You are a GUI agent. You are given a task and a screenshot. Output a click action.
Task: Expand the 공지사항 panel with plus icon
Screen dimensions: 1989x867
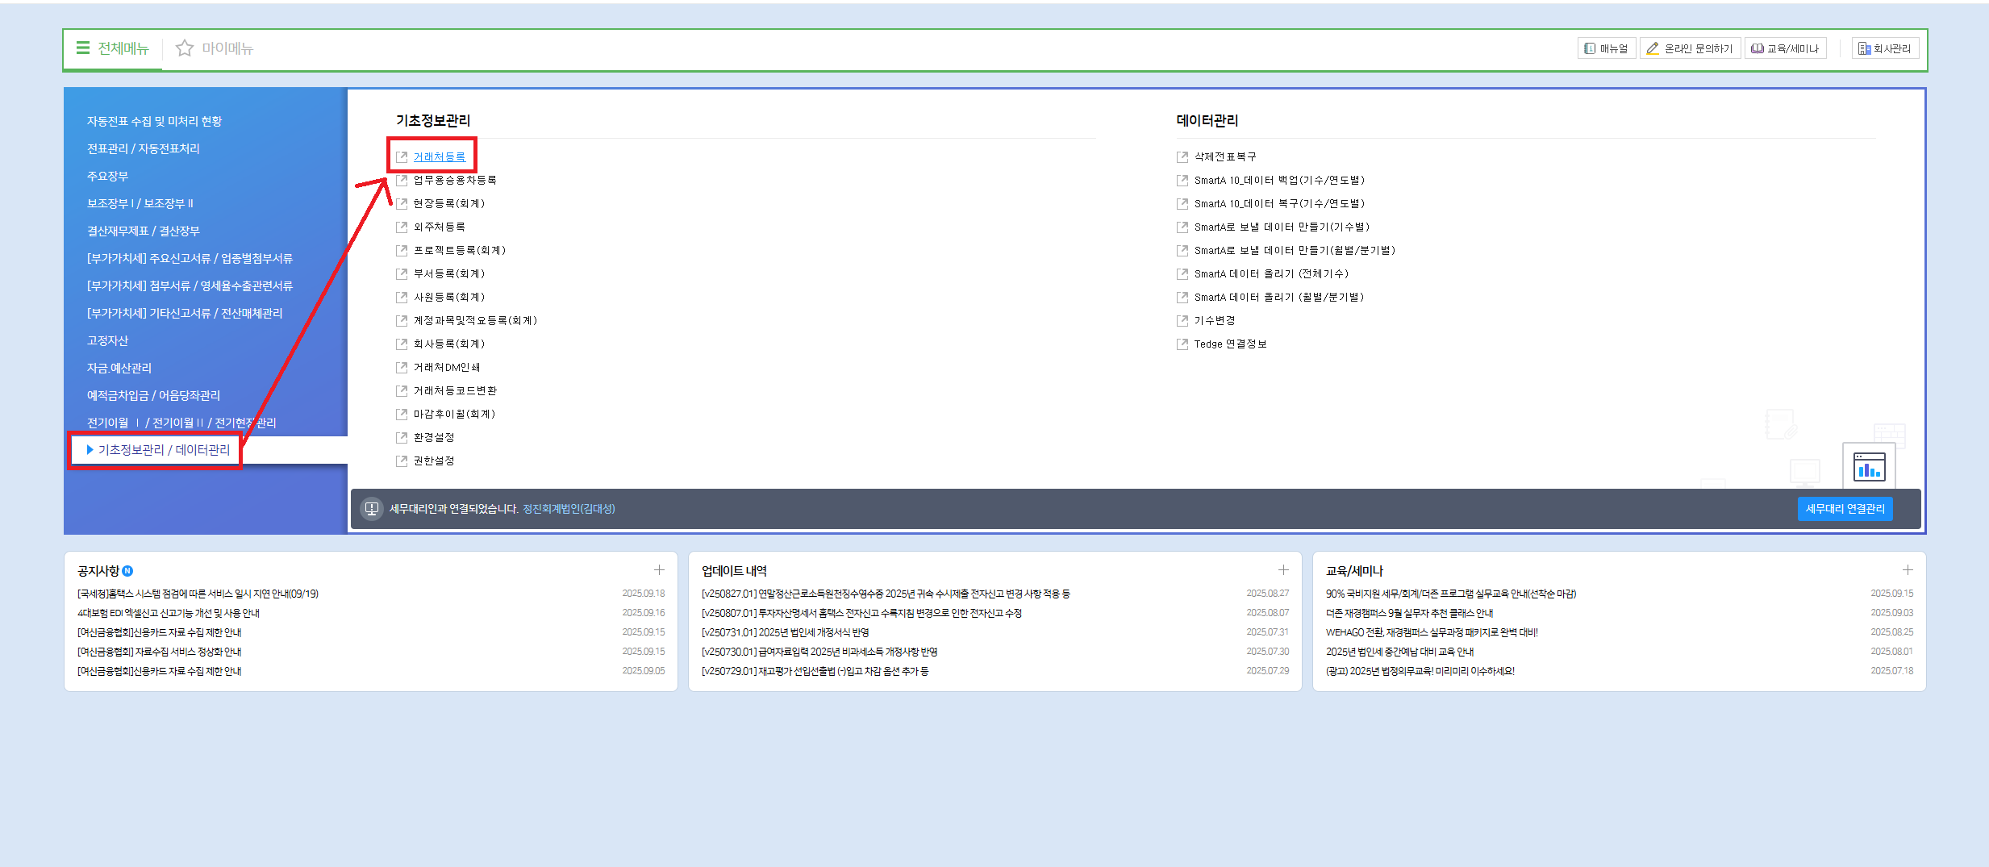(x=659, y=570)
